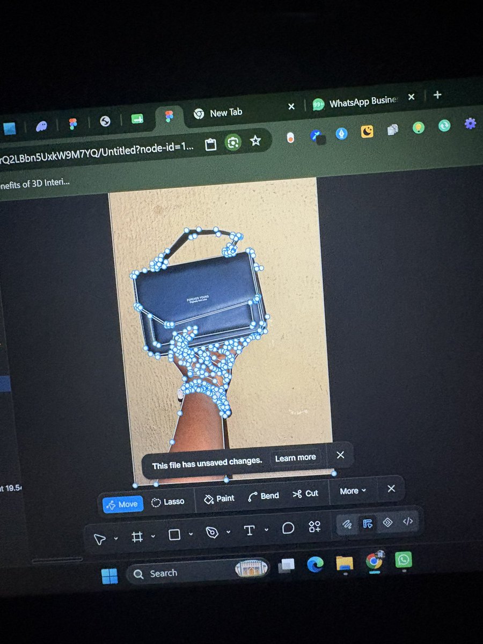The width and height of the screenshot is (483, 644).
Task: Expand the Move tool dropdown chevron
Action: pos(115,538)
